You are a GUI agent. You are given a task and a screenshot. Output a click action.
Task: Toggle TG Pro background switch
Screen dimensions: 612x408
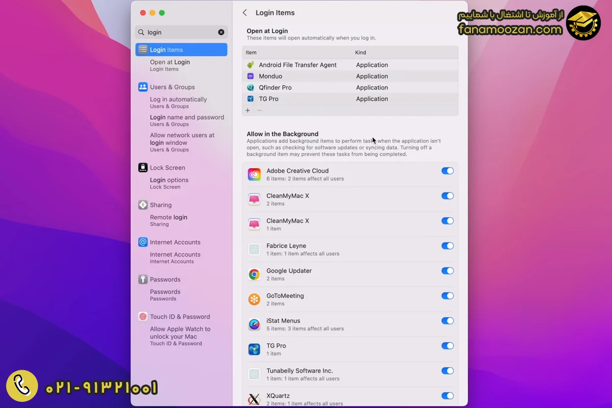pos(447,346)
